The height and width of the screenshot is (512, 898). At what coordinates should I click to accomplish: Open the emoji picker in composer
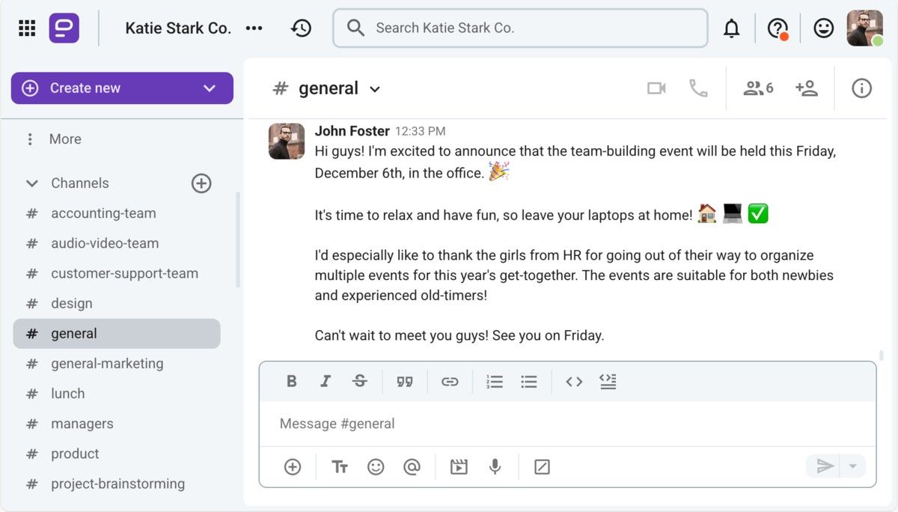pyautogui.click(x=376, y=467)
